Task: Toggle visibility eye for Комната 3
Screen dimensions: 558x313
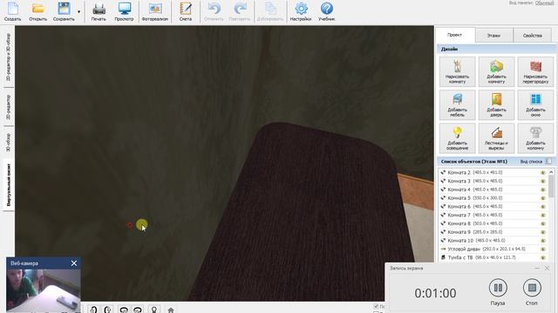Action: pyautogui.click(x=543, y=181)
